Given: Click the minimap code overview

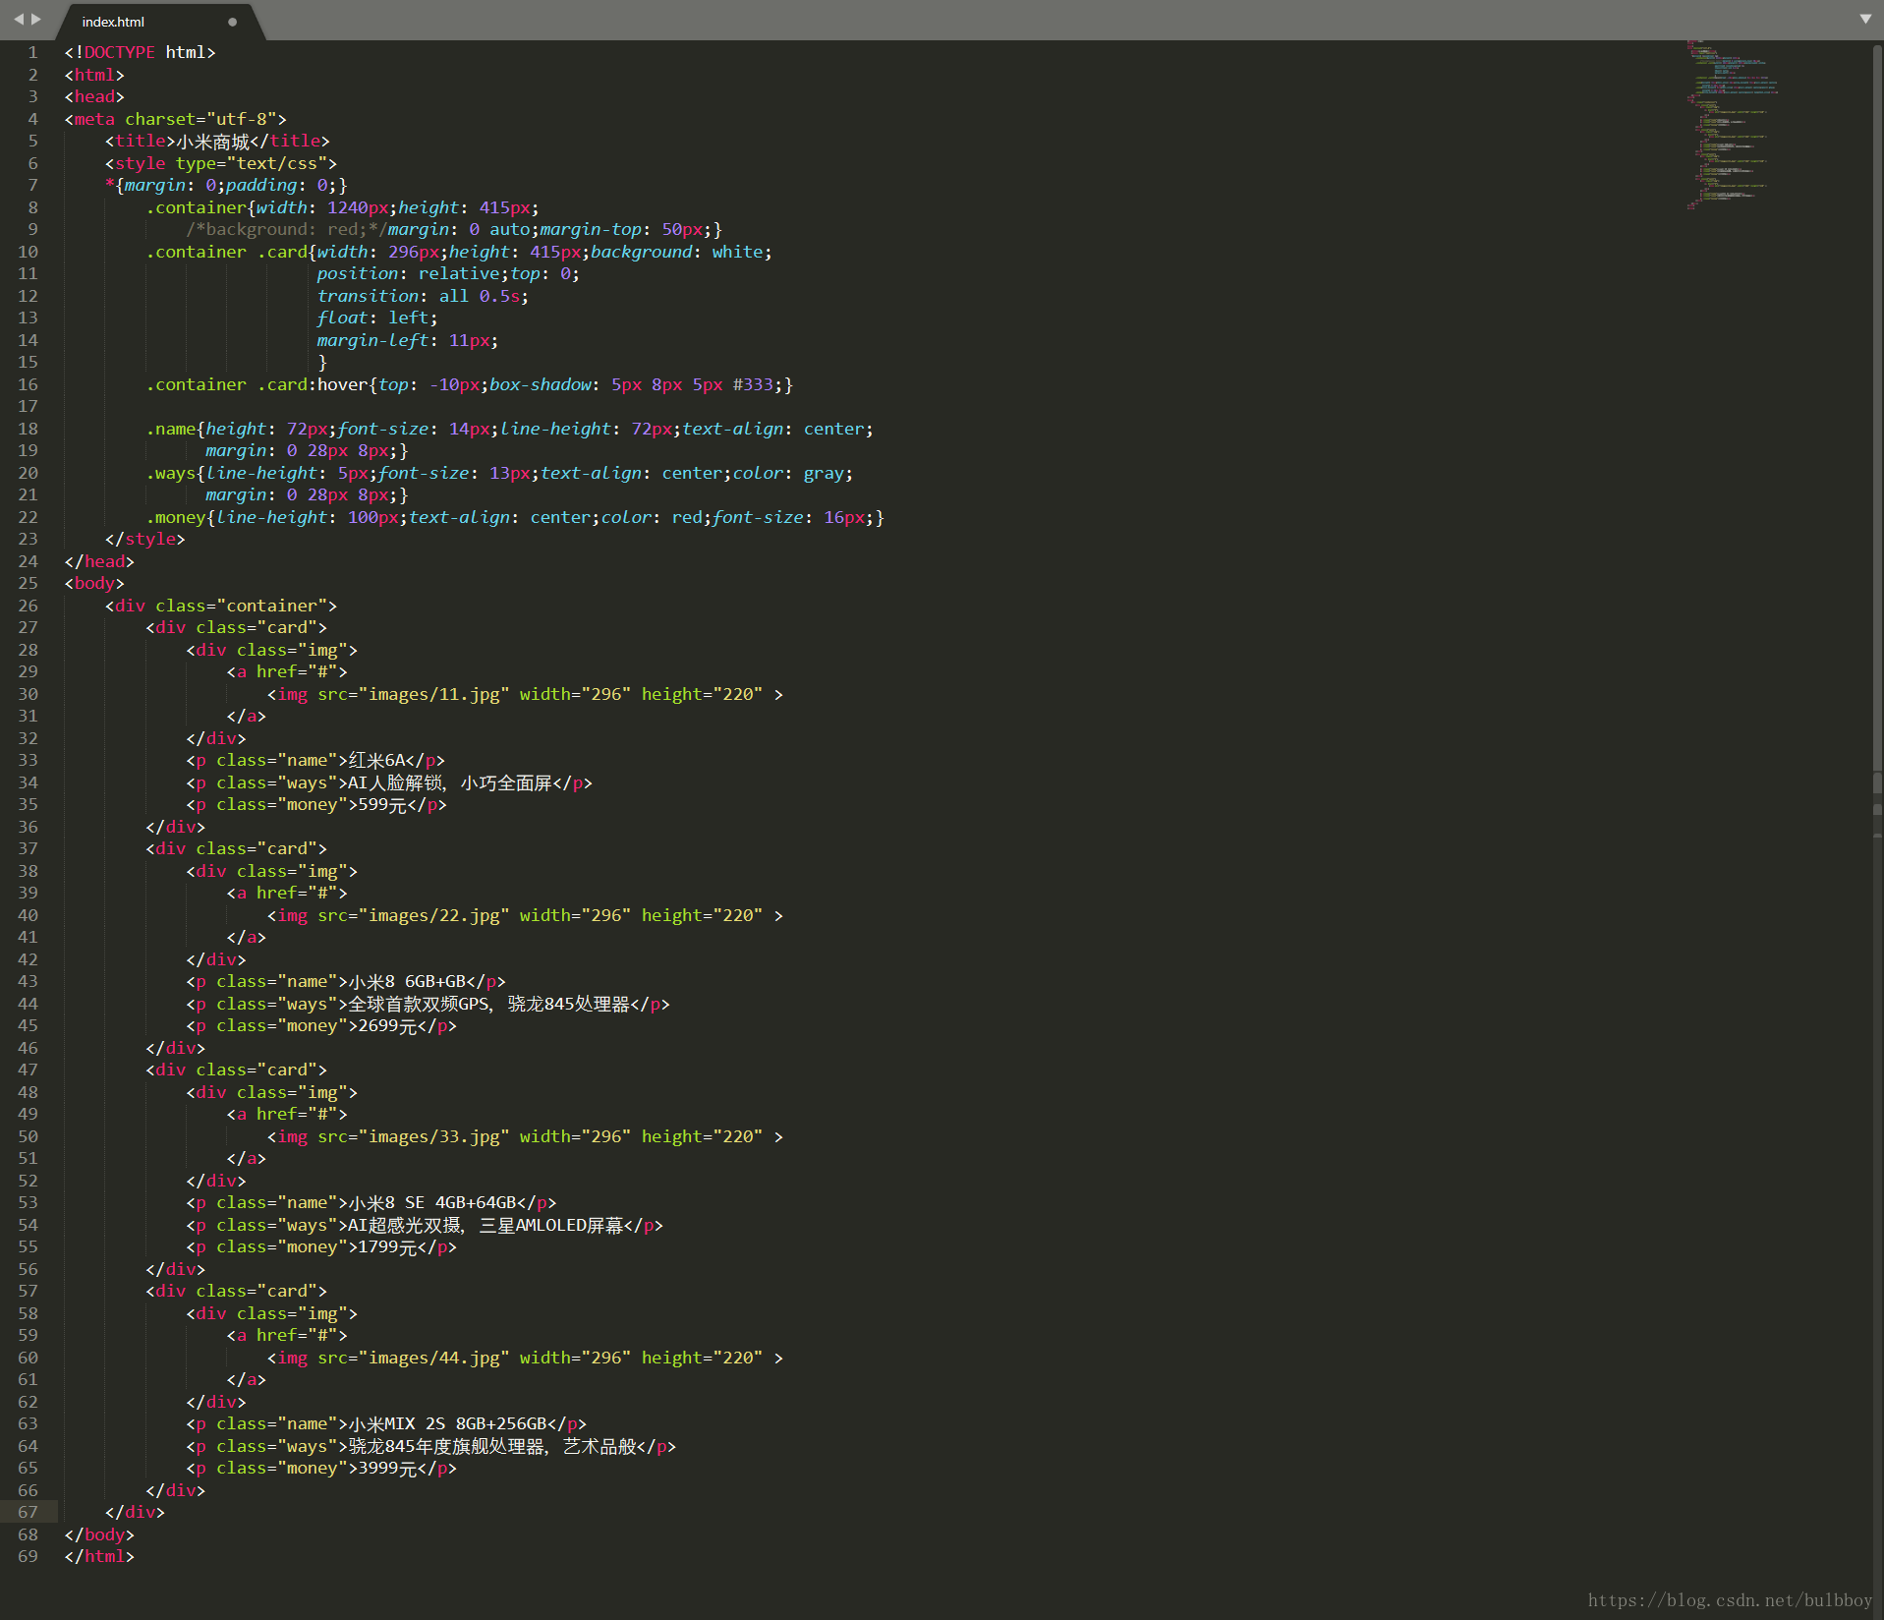Looking at the screenshot, I should [1735, 125].
